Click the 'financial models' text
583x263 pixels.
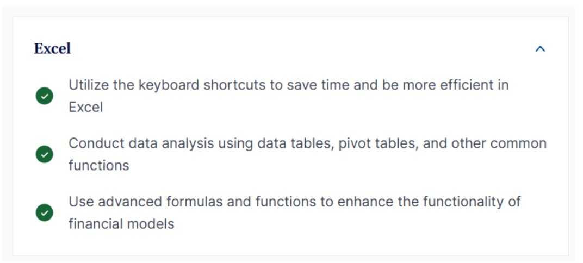pyautogui.click(x=121, y=223)
